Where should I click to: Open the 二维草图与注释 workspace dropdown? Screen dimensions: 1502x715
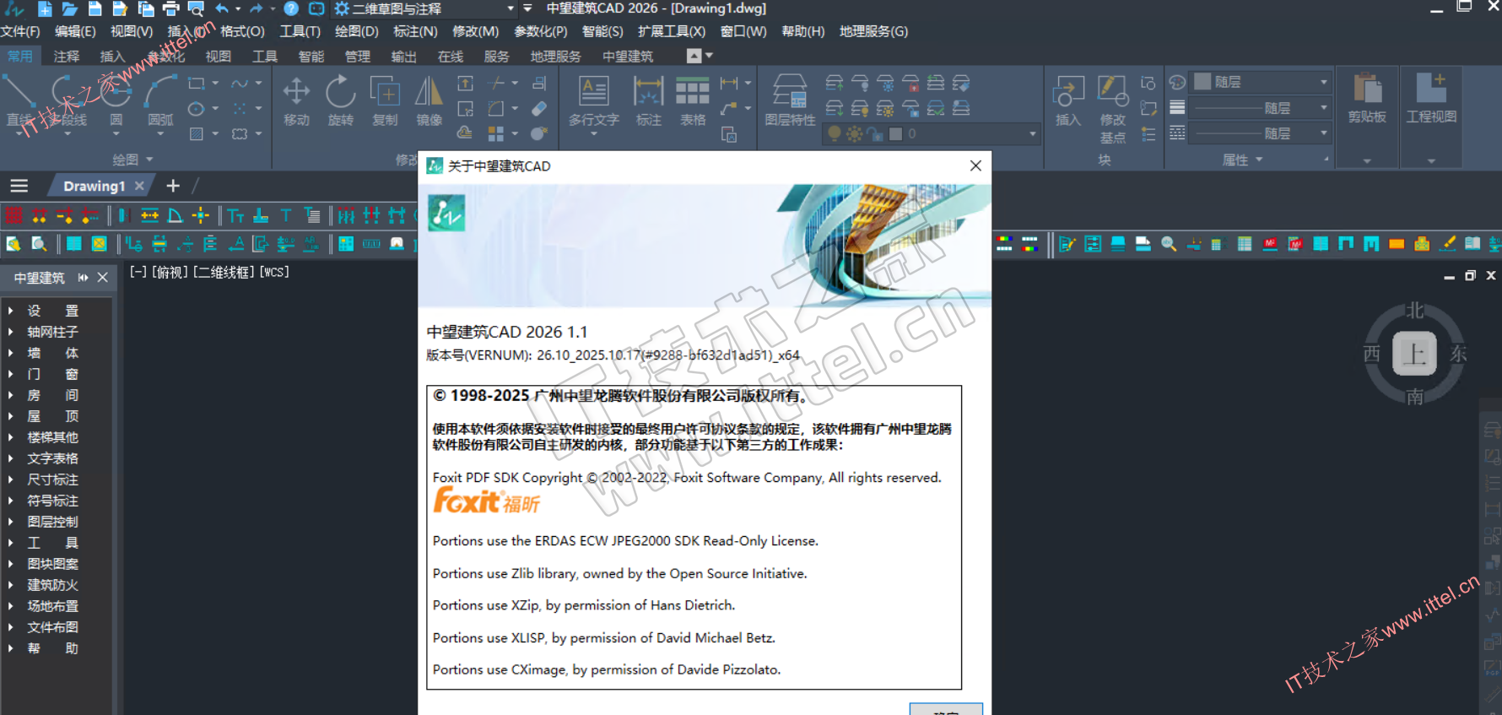click(x=511, y=8)
